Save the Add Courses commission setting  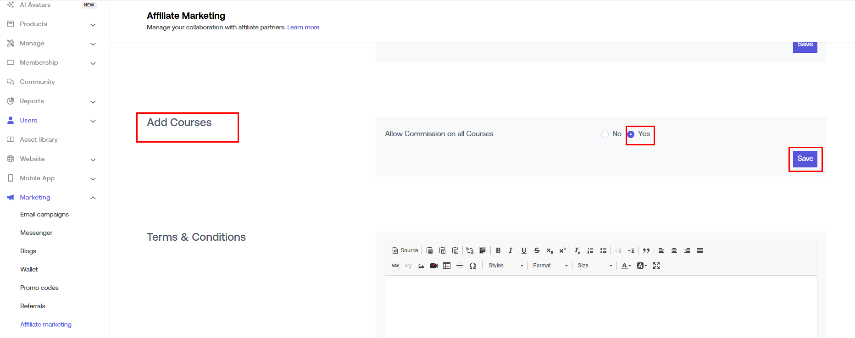pos(805,159)
